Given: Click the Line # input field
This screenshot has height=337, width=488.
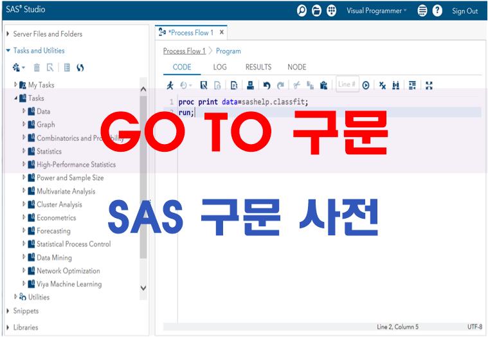Looking at the screenshot, I should [347, 84].
